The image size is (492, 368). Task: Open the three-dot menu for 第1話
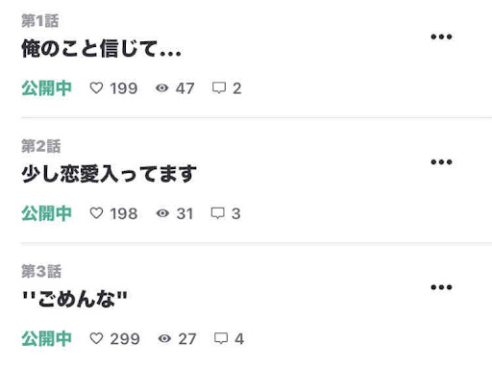[441, 37]
